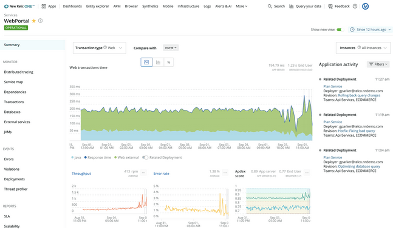
Task: Open Mobile in top navigation
Action: tap(168, 6)
